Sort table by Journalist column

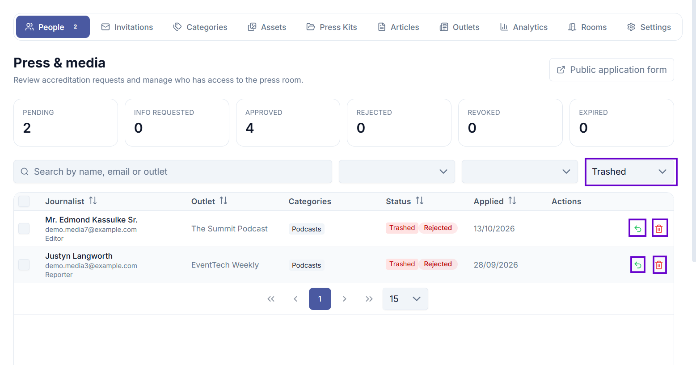[93, 201]
